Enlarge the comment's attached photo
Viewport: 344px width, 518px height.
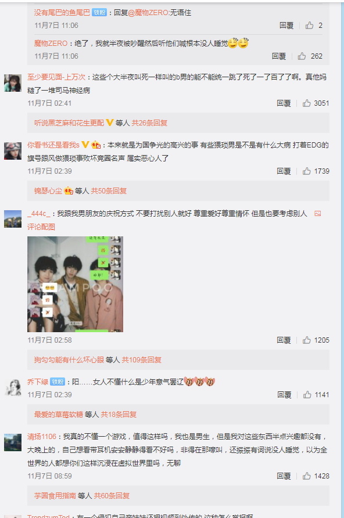75,284
